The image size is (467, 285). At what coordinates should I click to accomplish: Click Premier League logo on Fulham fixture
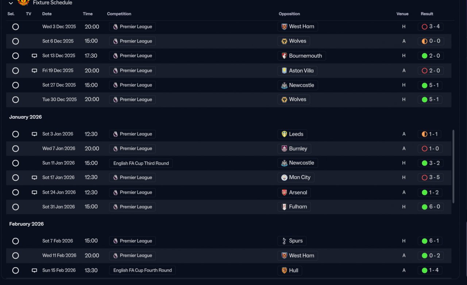coord(115,207)
